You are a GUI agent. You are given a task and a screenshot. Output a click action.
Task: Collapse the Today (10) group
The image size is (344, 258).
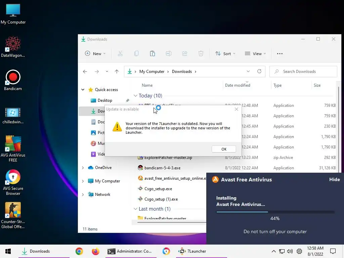click(x=135, y=96)
